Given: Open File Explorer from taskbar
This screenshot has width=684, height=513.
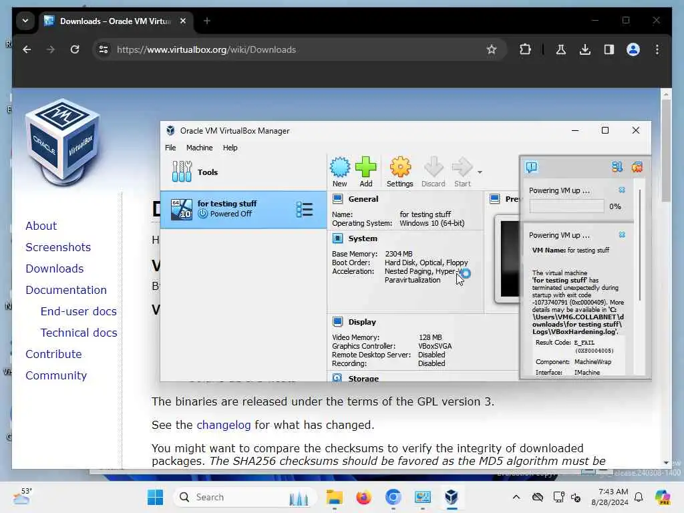Looking at the screenshot, I should (x=335, y=497).
